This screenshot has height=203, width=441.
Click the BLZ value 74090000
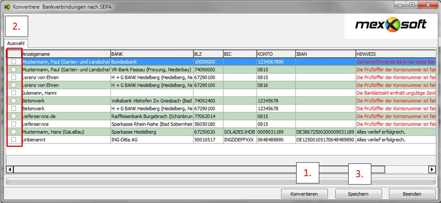[208, 69]
